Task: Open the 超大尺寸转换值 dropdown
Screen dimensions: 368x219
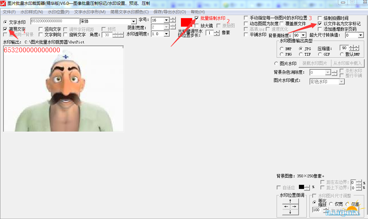Action: pos(361,35)
